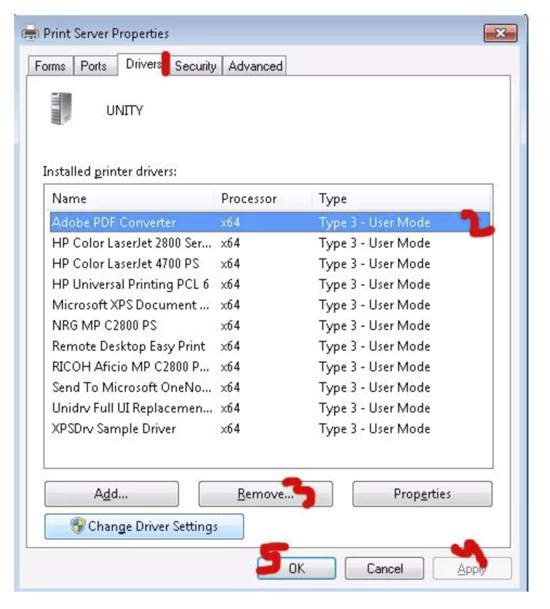Screen dimensions: 550x609
Task: Click the printer icon in title bar
Action: [30, 33]
